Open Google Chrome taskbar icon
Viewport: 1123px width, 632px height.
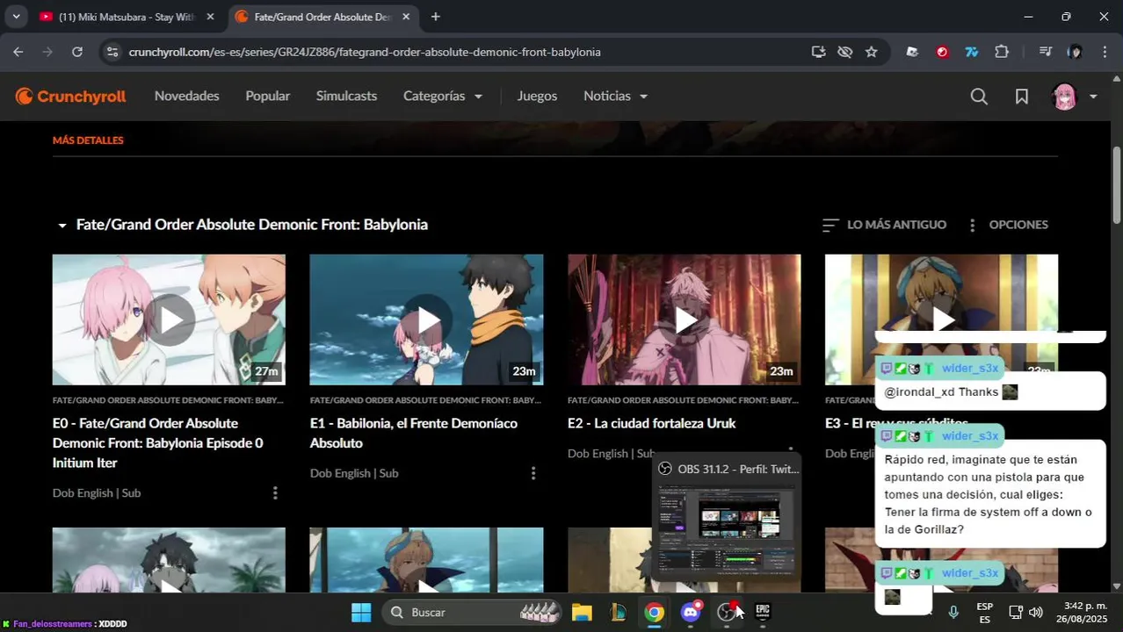click(x=654, y=612)
